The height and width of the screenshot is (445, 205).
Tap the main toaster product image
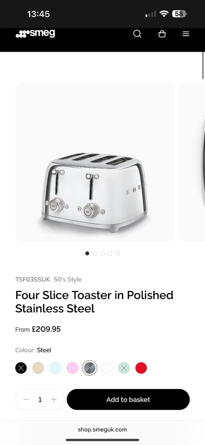click(95, 162)
